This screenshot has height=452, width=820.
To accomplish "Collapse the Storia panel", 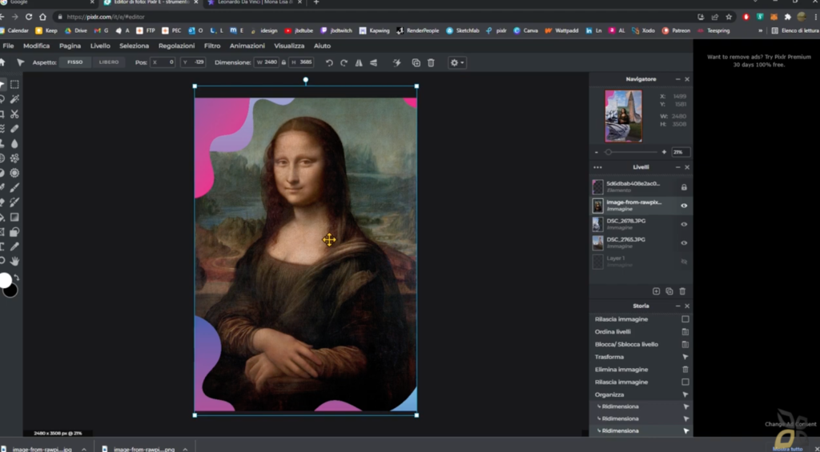I will click(677, 306).
